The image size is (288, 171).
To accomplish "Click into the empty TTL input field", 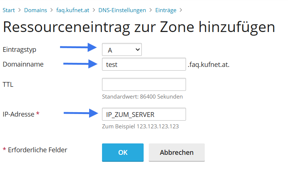I will coord(144,85).
